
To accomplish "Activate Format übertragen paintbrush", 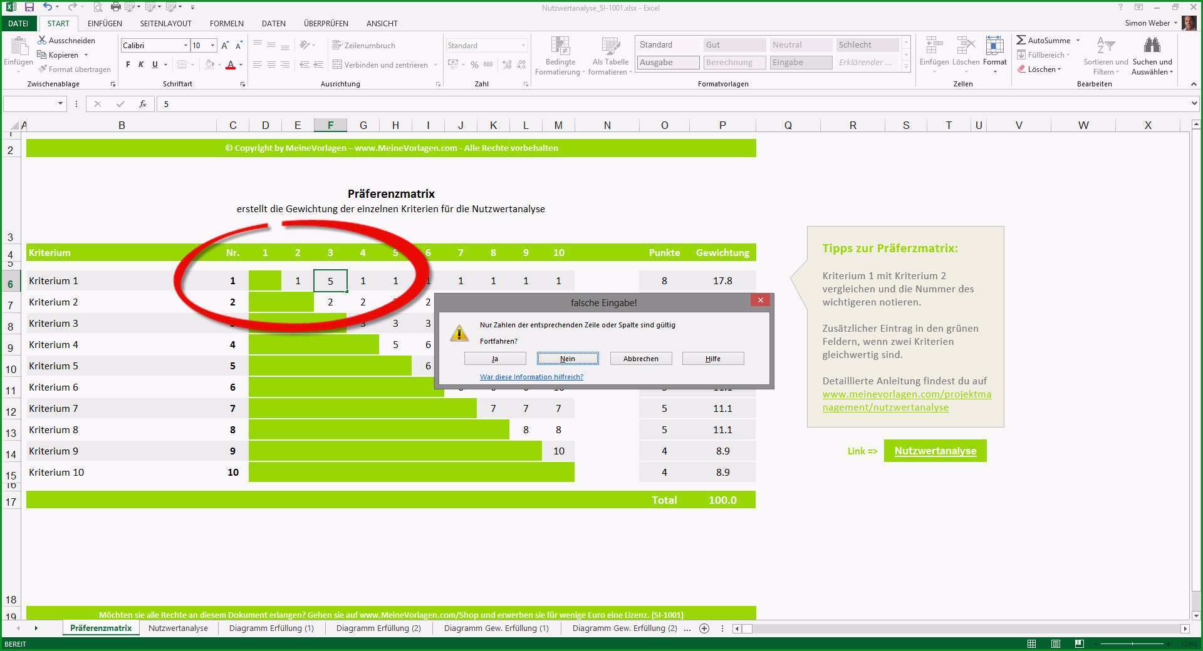I will click(75, 69).
